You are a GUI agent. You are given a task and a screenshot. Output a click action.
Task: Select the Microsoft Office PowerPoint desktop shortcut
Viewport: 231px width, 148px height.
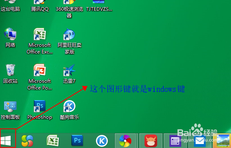point(39,77)
